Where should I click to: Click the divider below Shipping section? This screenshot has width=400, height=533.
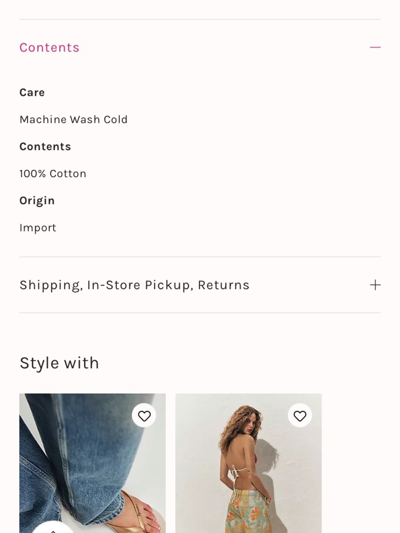(x=200, y=313)
